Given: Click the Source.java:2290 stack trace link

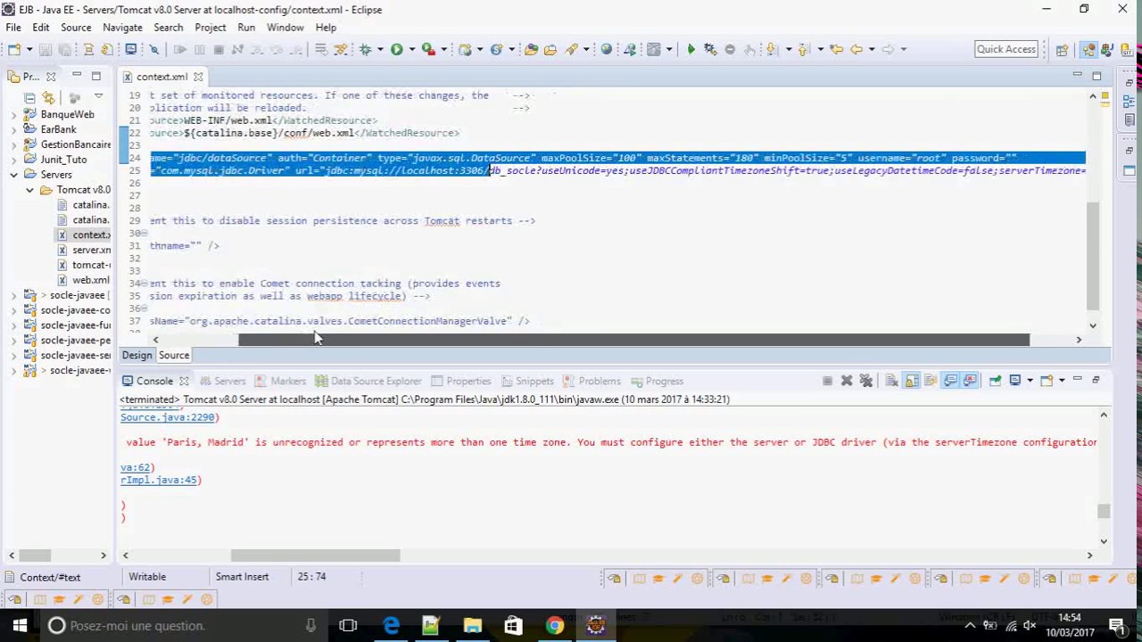Looking at the screenshot, I should (170, 417).
